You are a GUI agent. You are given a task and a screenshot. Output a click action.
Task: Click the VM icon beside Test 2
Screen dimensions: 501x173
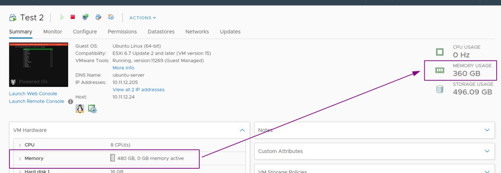(13, 18)
